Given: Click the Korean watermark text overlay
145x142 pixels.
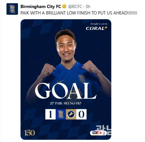Looking at the screenshot, I should point(104,130).
